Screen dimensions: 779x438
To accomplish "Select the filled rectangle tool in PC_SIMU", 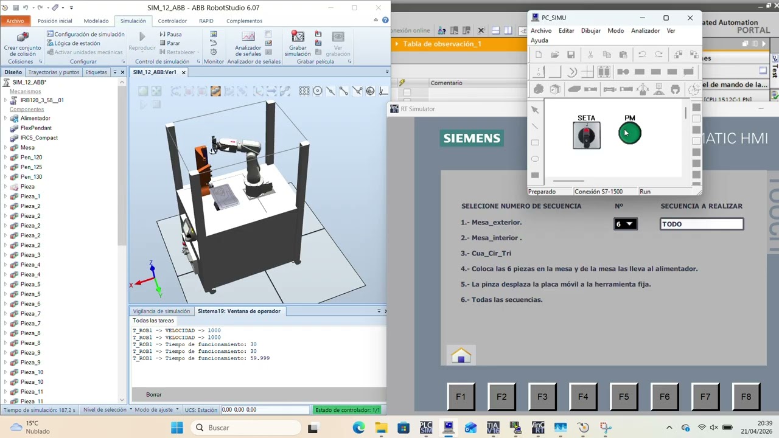I will 535,175.
